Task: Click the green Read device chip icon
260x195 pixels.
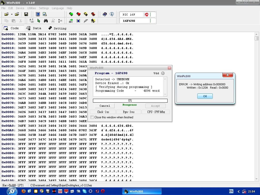Action: click(x=71, y=14)
